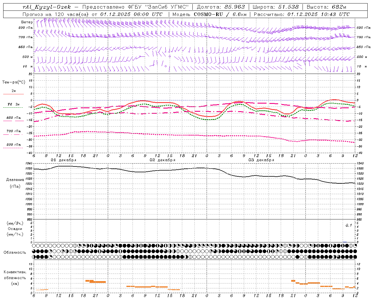
Task: Click the Ветер panel label
Action: click(x=27, y=22)
